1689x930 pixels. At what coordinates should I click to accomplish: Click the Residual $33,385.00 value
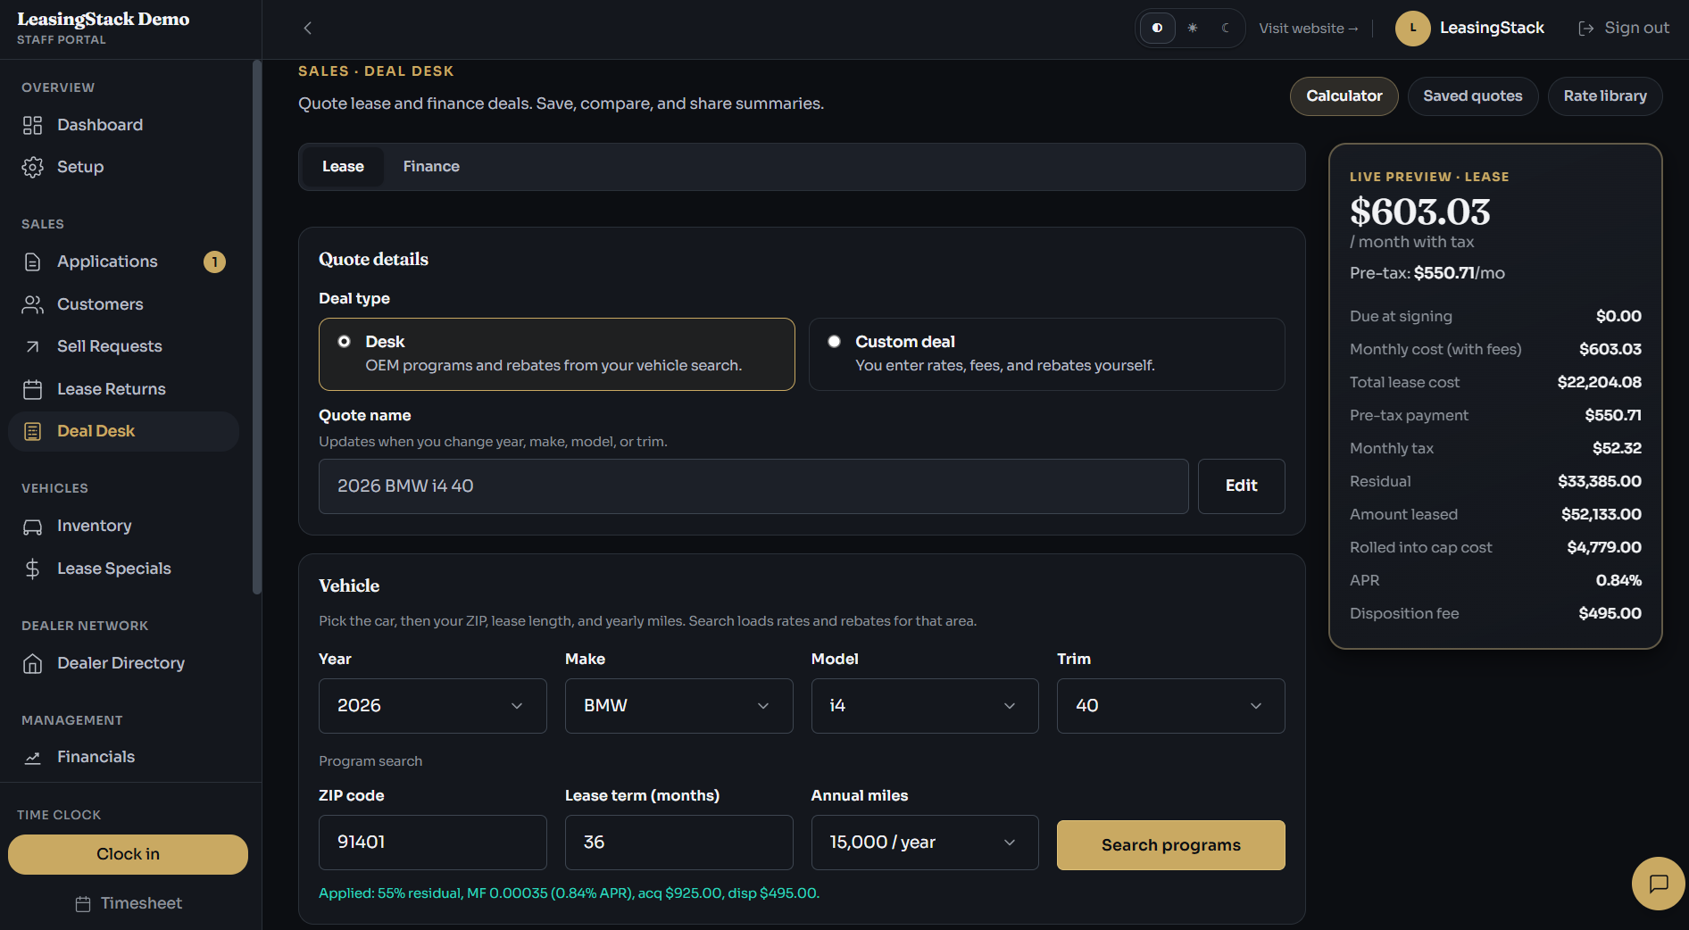1600,482
